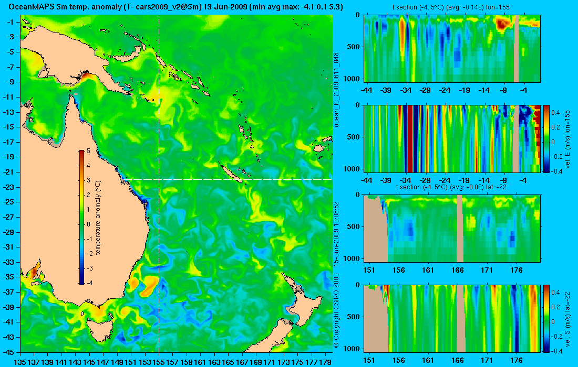Open the temperature section plot at lon=155
The width and height of the screenshot is (578, 367).
coord(452,49)
